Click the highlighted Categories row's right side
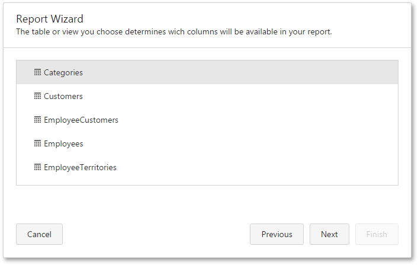 [x=293, y=72]
